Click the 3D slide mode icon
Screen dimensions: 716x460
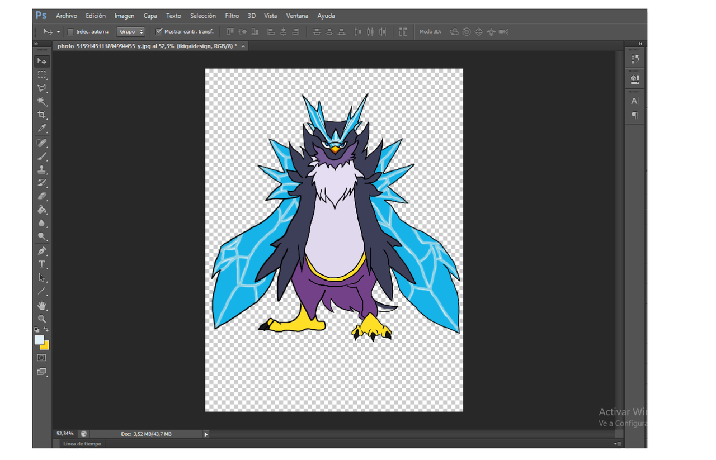point(491,32)
